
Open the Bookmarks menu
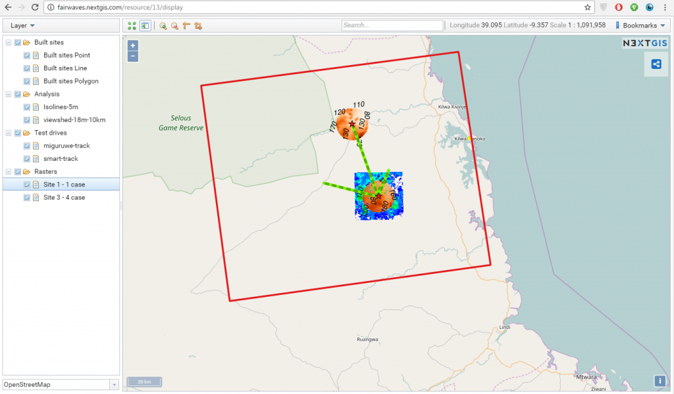click(639, 26)
